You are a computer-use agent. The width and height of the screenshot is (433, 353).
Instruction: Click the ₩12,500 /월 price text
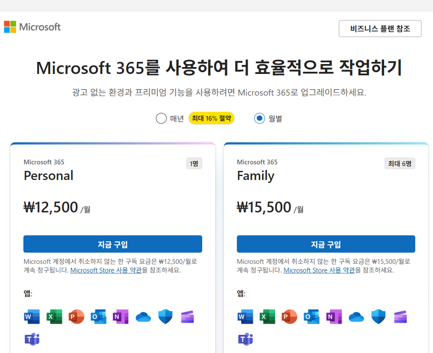pos(57,207)
